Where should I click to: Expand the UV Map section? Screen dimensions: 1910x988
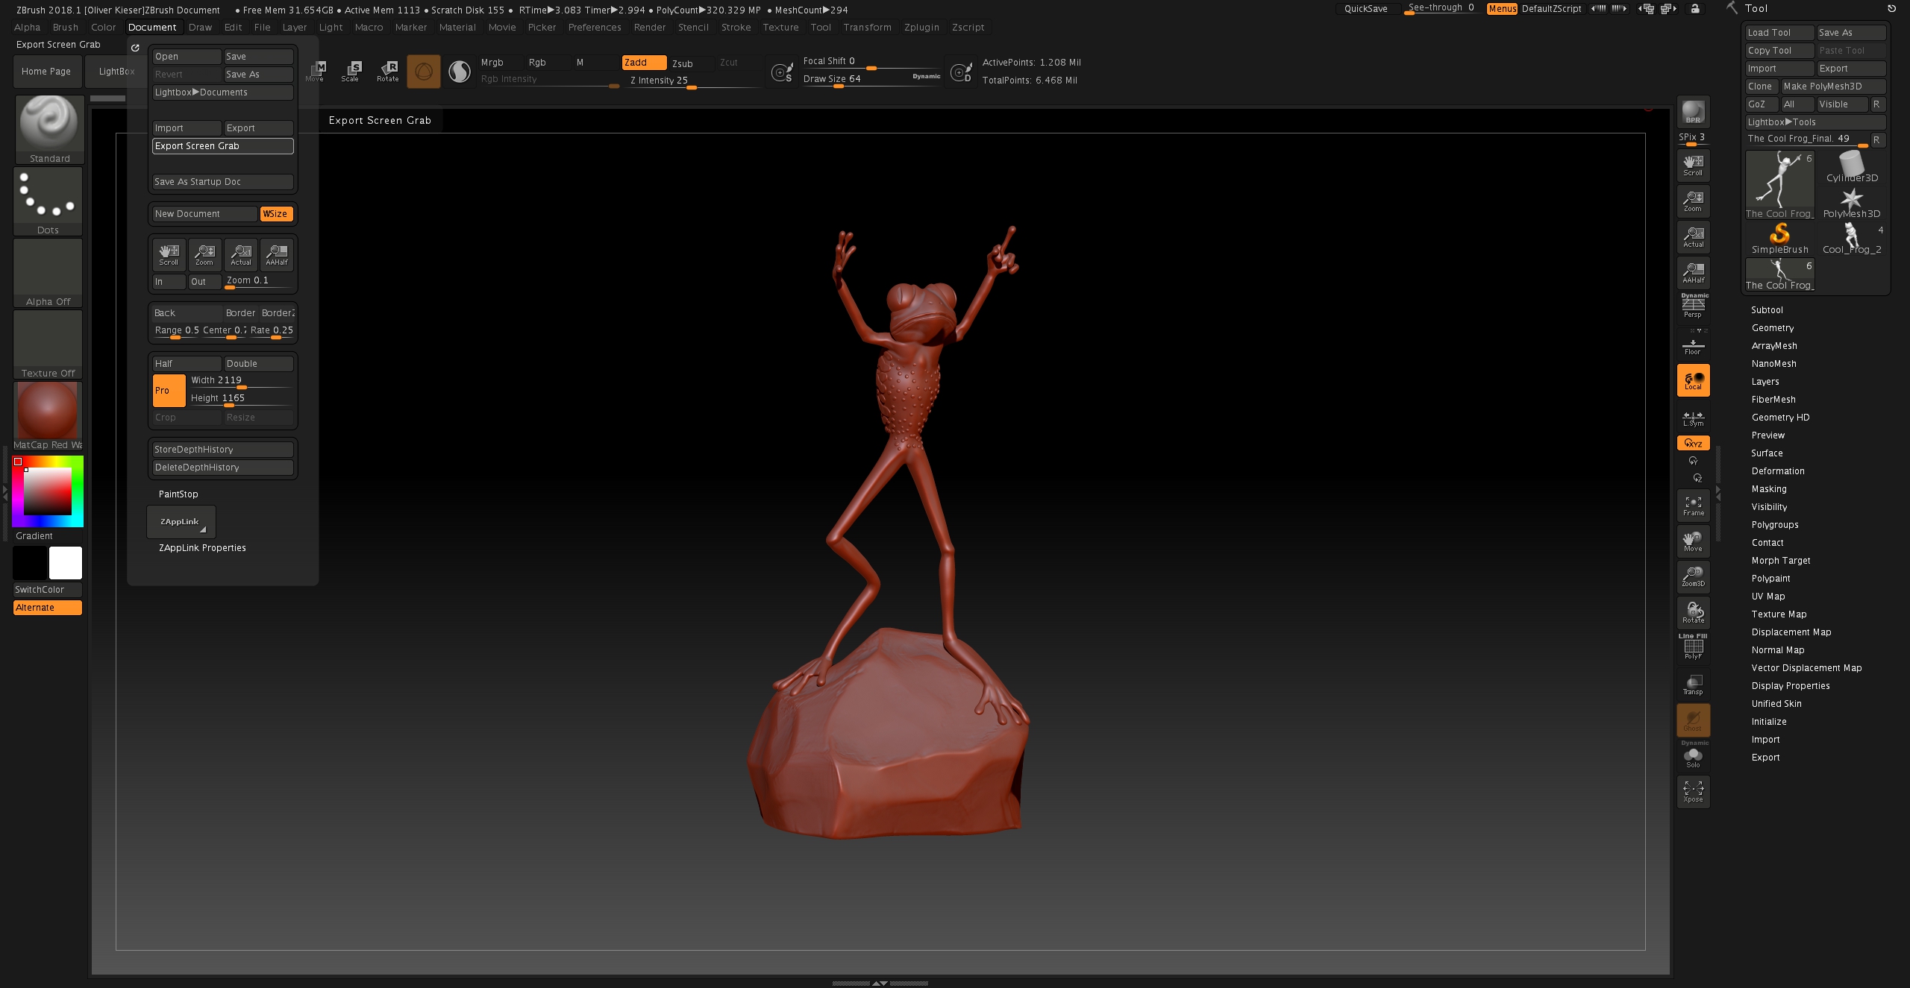1768,597
